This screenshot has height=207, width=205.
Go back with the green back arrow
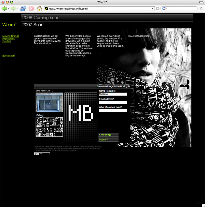click(4, 9)
